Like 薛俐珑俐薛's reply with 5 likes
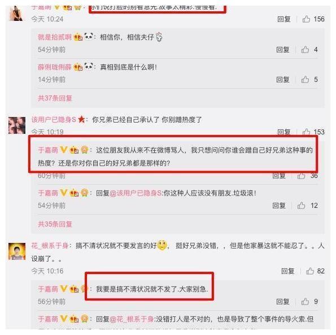Screen dimensions: 336x335 pyautogui.click(x=305, y=80)
